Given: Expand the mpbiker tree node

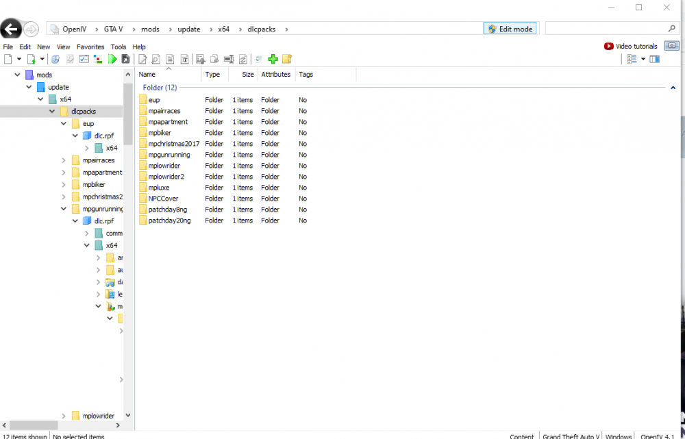Looking at the screenshot, I should [63, 185].
